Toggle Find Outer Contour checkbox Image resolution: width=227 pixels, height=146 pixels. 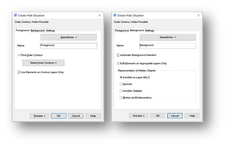tap(19, 55)
